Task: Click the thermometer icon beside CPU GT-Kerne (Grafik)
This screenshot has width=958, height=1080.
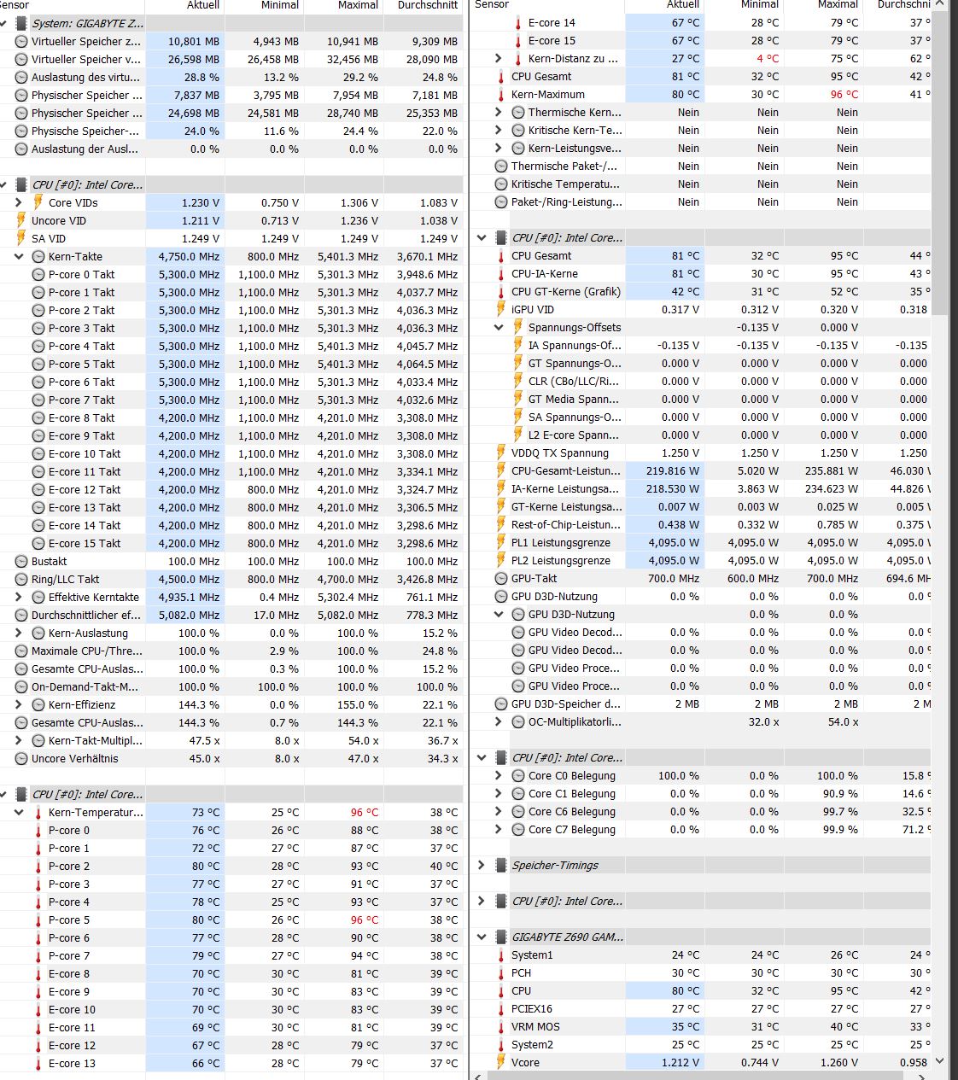Action: (500, 291)
